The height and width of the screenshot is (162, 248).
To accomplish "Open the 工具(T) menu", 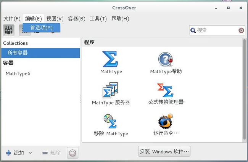I will click(98, 19).
